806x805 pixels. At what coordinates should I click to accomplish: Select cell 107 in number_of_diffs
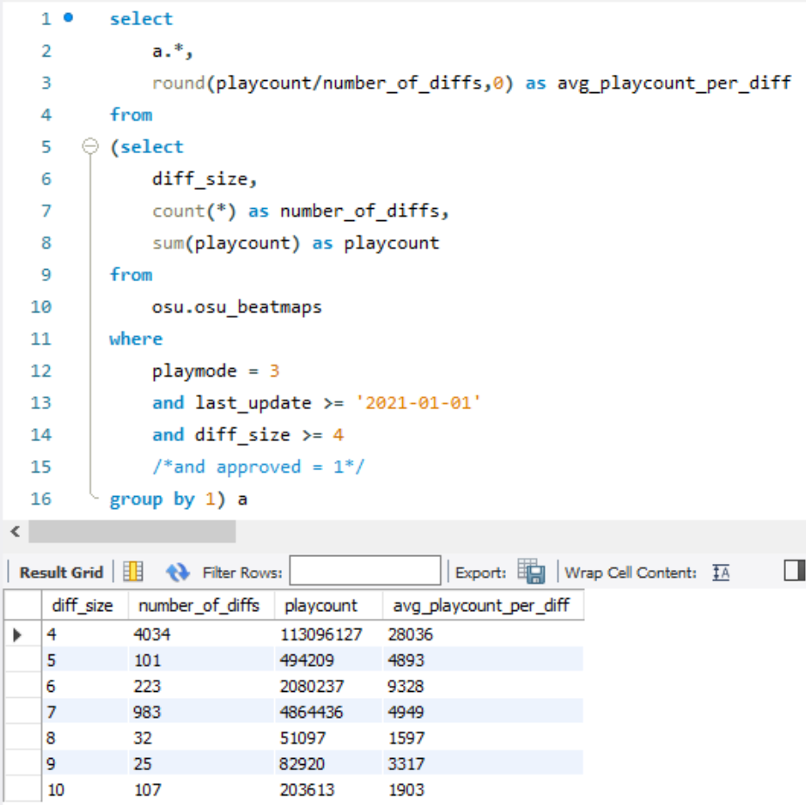[x=202, y=789]
